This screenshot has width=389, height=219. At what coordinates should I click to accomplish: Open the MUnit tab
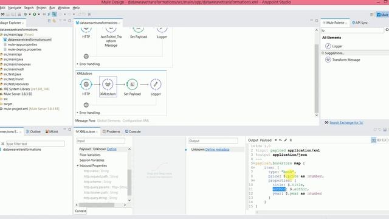point(52,131)
